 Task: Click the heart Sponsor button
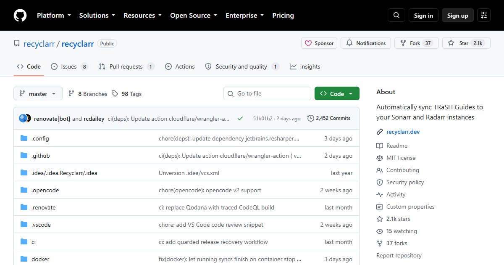pyautogui.click(x=319, y=43)
